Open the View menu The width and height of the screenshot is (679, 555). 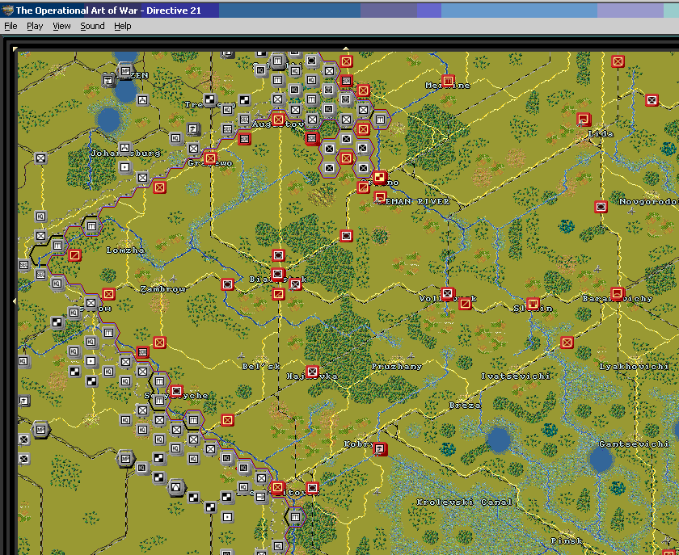pos(61,26)
